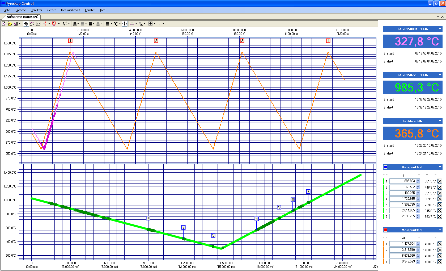446x271 pixels.
Task: Open the dropdown next to save chart icon
Action: click(x=20, y=24)
